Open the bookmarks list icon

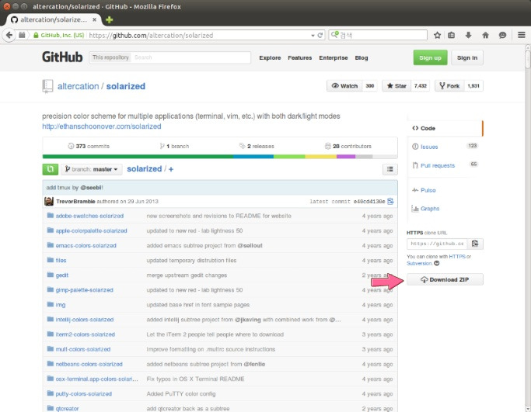(x=452, y=35)
